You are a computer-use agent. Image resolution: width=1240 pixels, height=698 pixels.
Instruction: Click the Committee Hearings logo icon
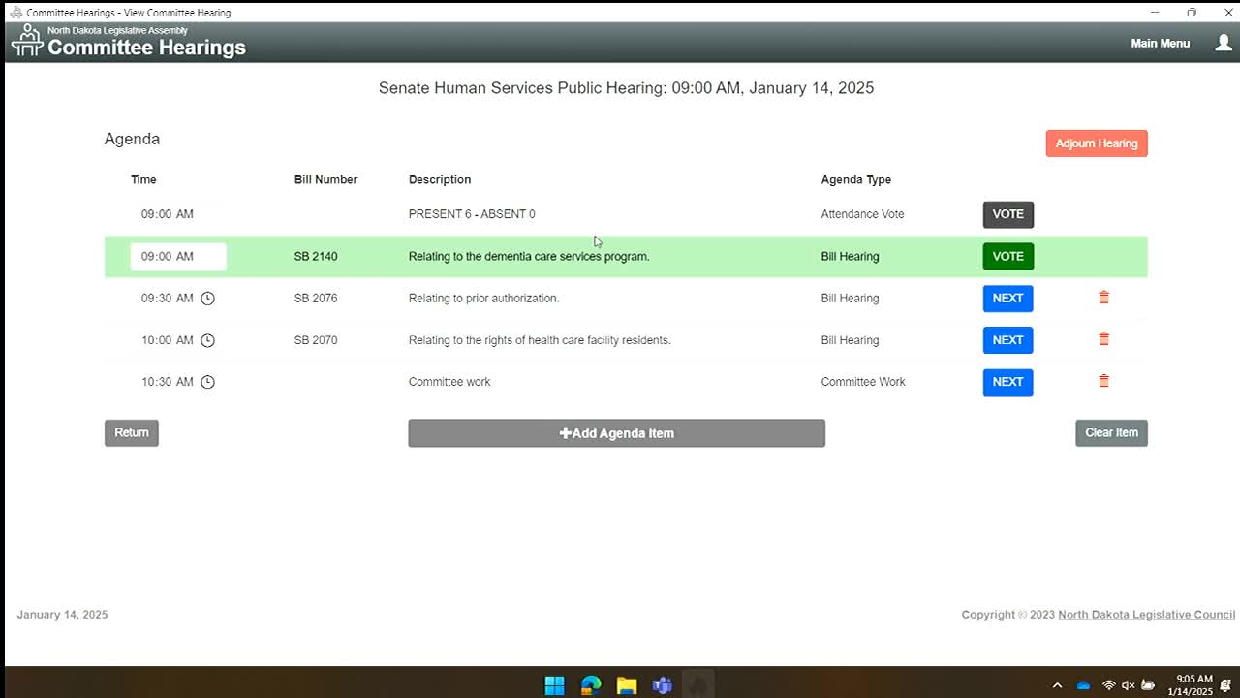click(27, 42)
